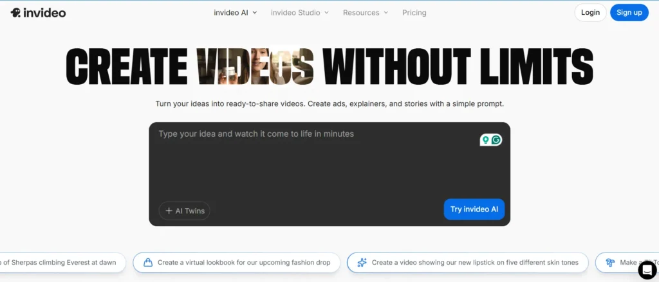Click the Try invideo AI button
The height and width of the screenshot is (282, 659).
coord(474,209)
